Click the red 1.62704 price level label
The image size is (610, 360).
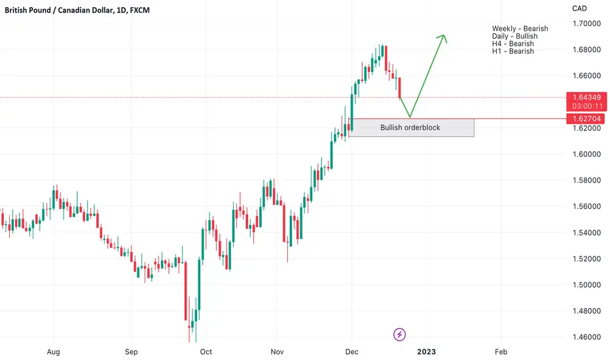coord(586,118)
